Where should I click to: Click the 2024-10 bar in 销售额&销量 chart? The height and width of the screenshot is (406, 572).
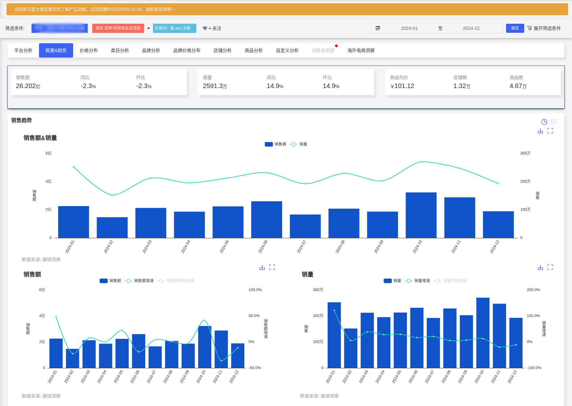pos(421,215)
